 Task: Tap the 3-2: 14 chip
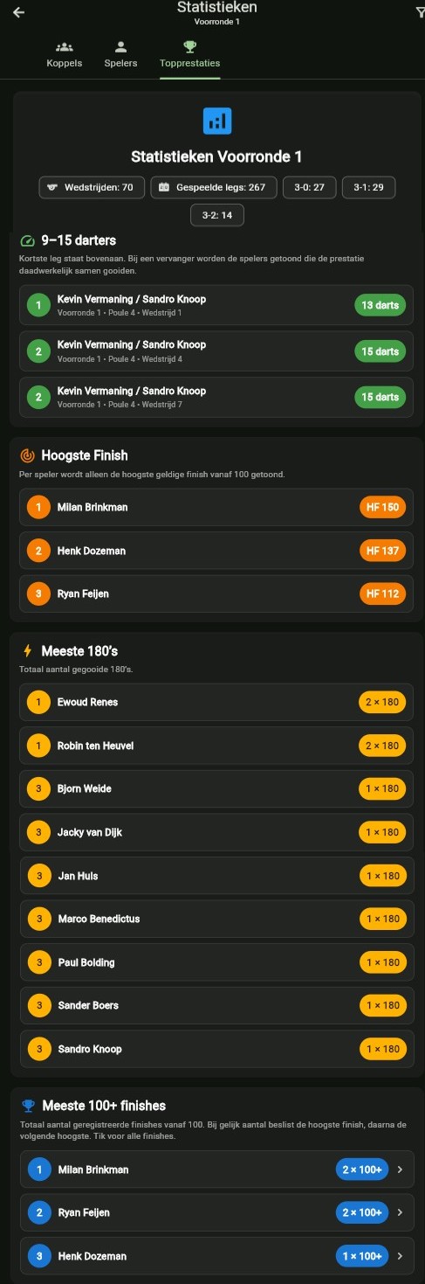[217, 215]
